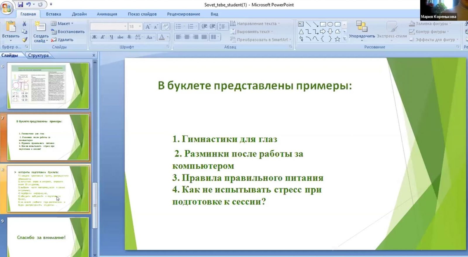Toggle italic formatting (К)
The height and width of the screenshot is (257, 468).
tap(103, 37)
